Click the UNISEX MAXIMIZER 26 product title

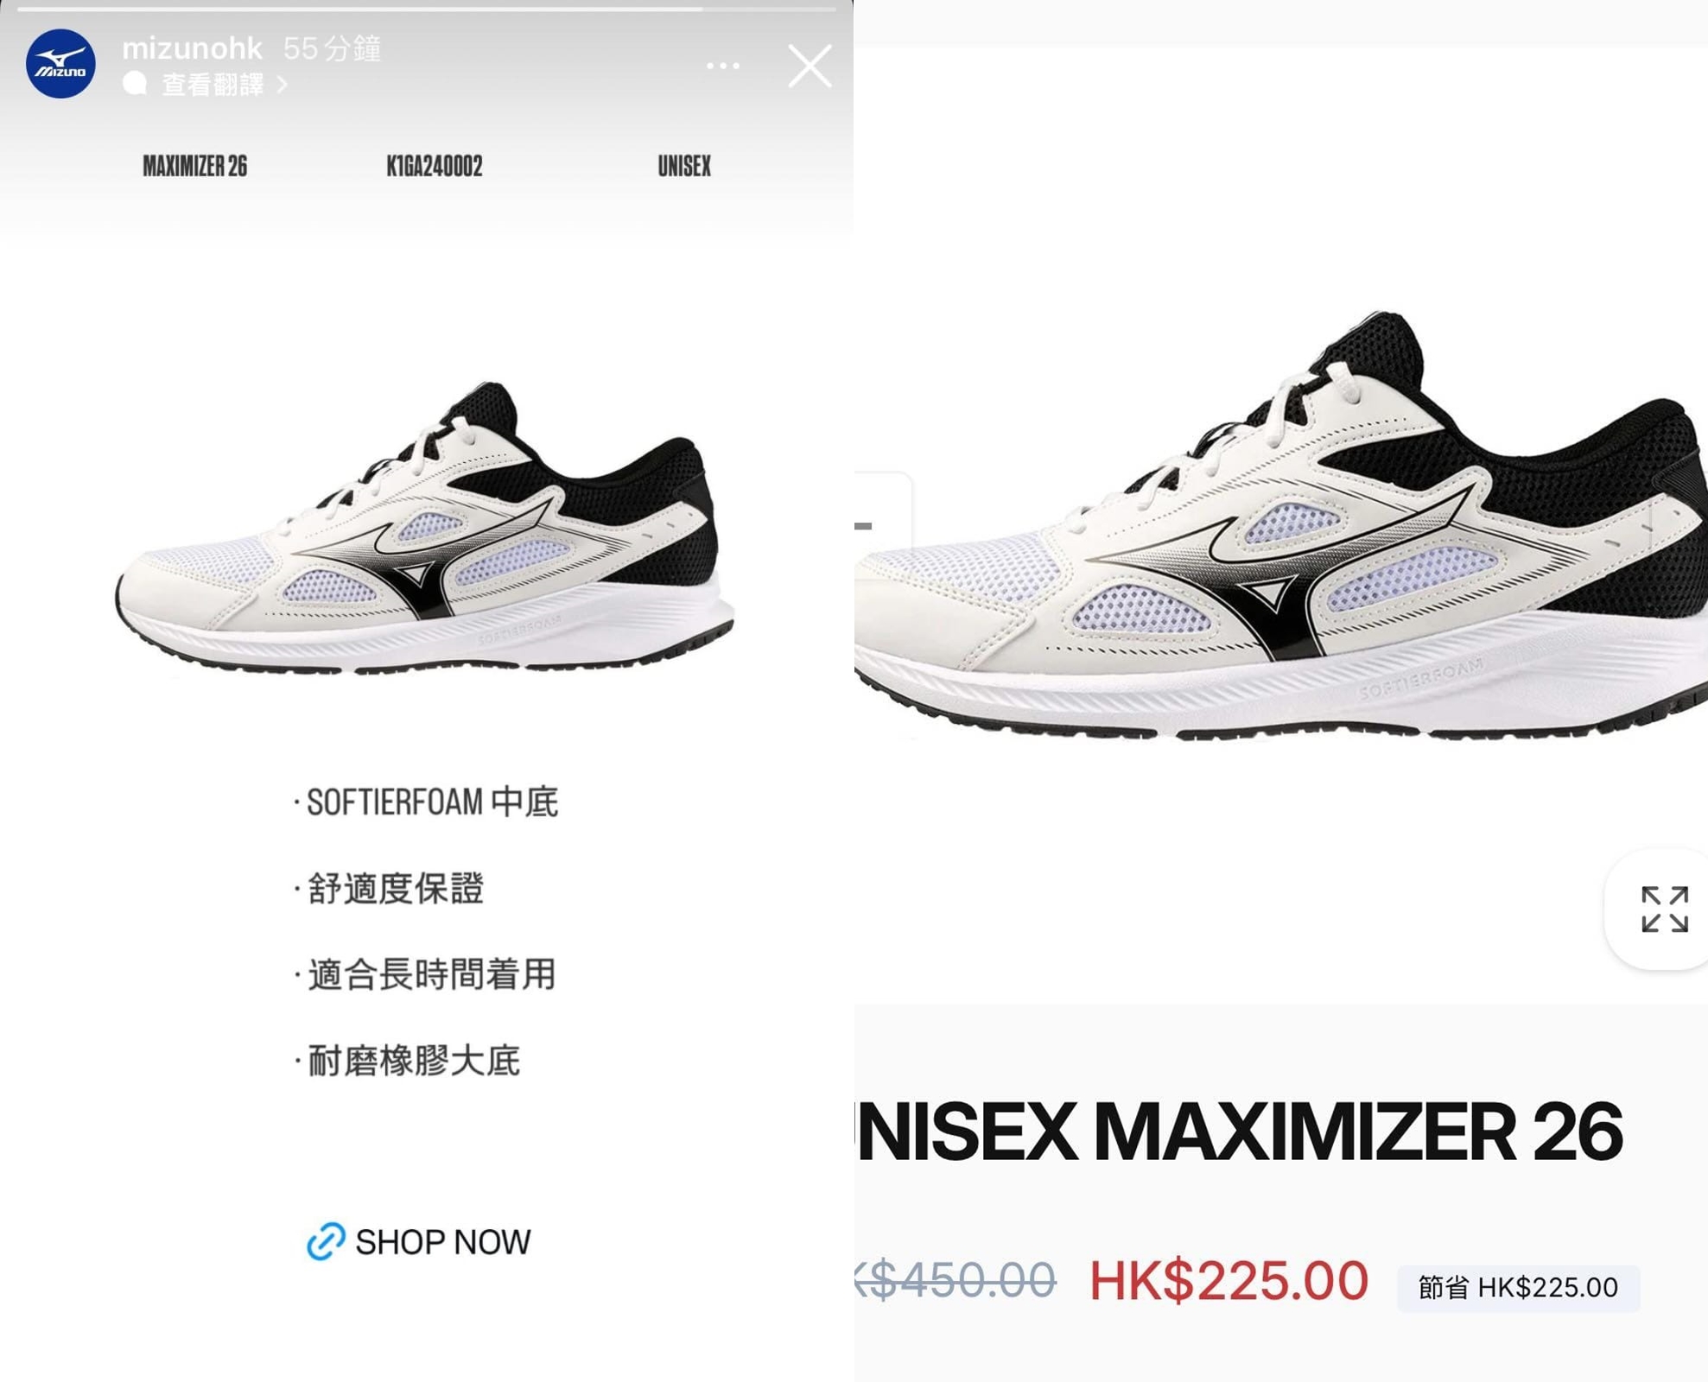point(1239,1132)
